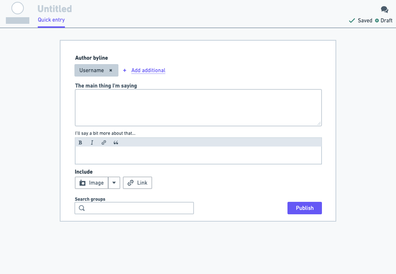Click the profile avatar circle

pyautogui.click(x=17, y=8)
